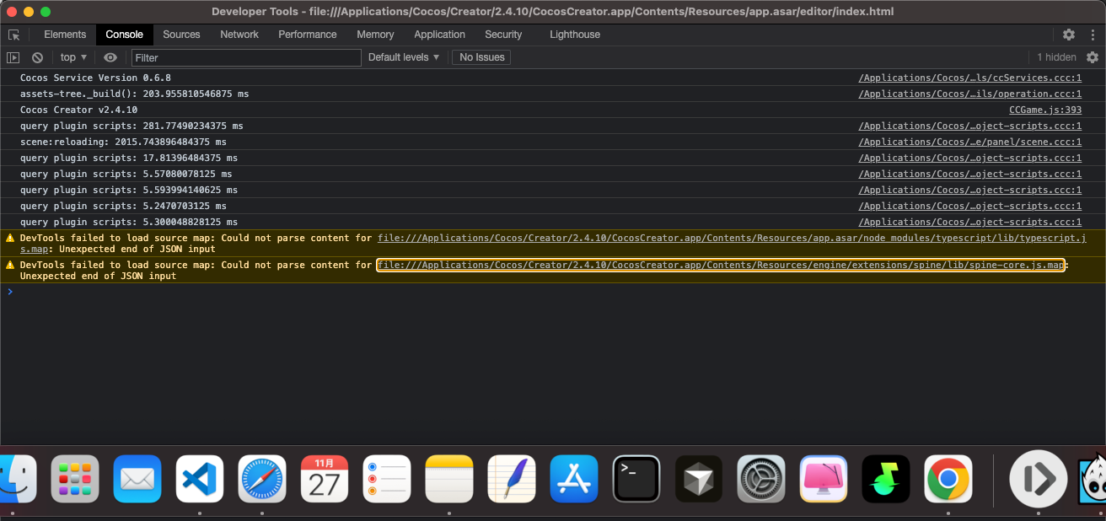Open the Unity cube app in Dock

pyautogui.click(x=699, y=479)
